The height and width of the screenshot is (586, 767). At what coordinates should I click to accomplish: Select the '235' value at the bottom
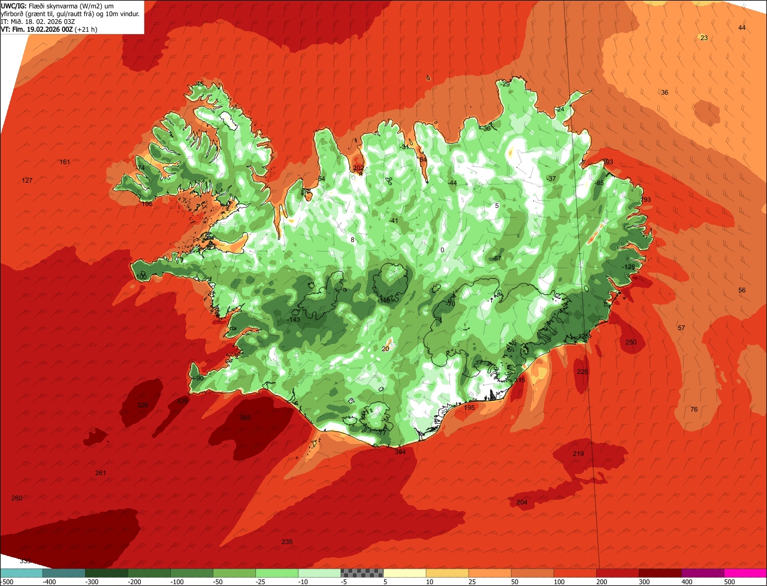point(287,542)
